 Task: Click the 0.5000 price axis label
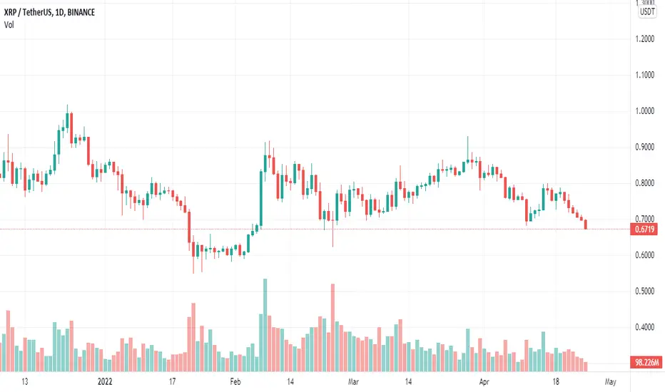pyautogui.click(x=644, y=291)
